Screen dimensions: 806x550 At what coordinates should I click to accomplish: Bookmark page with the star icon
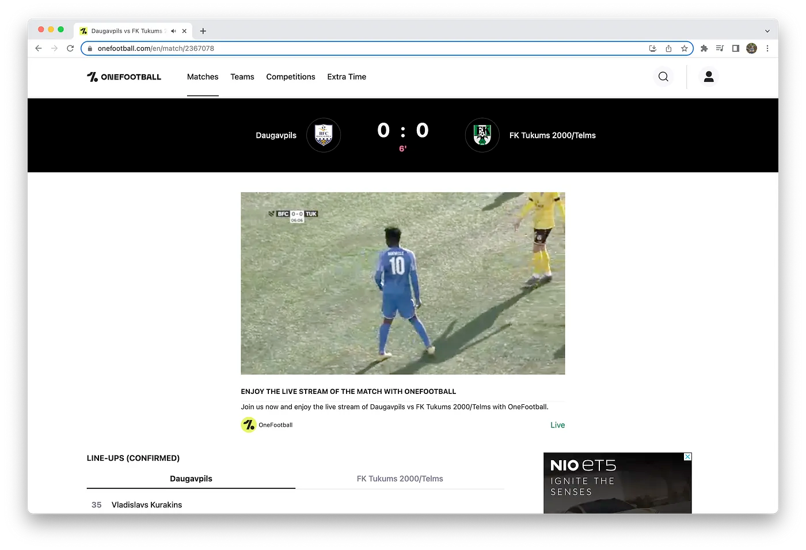click(x=685, y=48)
